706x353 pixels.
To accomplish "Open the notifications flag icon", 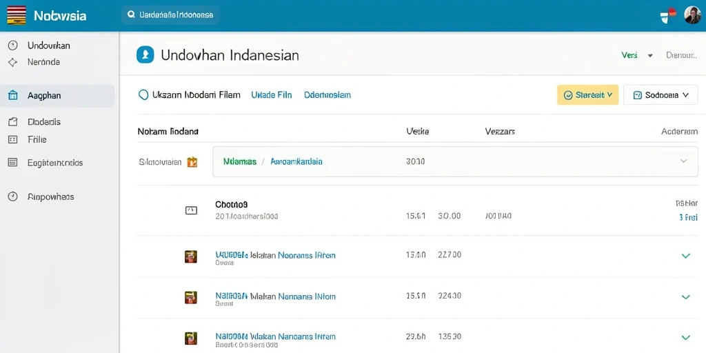I will (667, 15).
